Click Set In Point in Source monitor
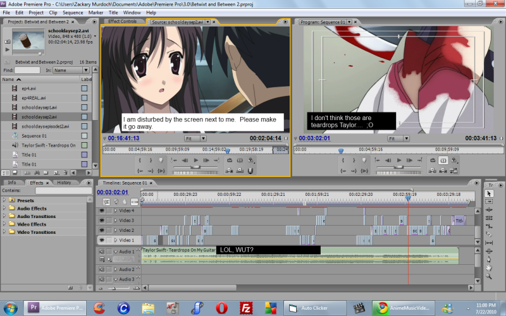 140,161
